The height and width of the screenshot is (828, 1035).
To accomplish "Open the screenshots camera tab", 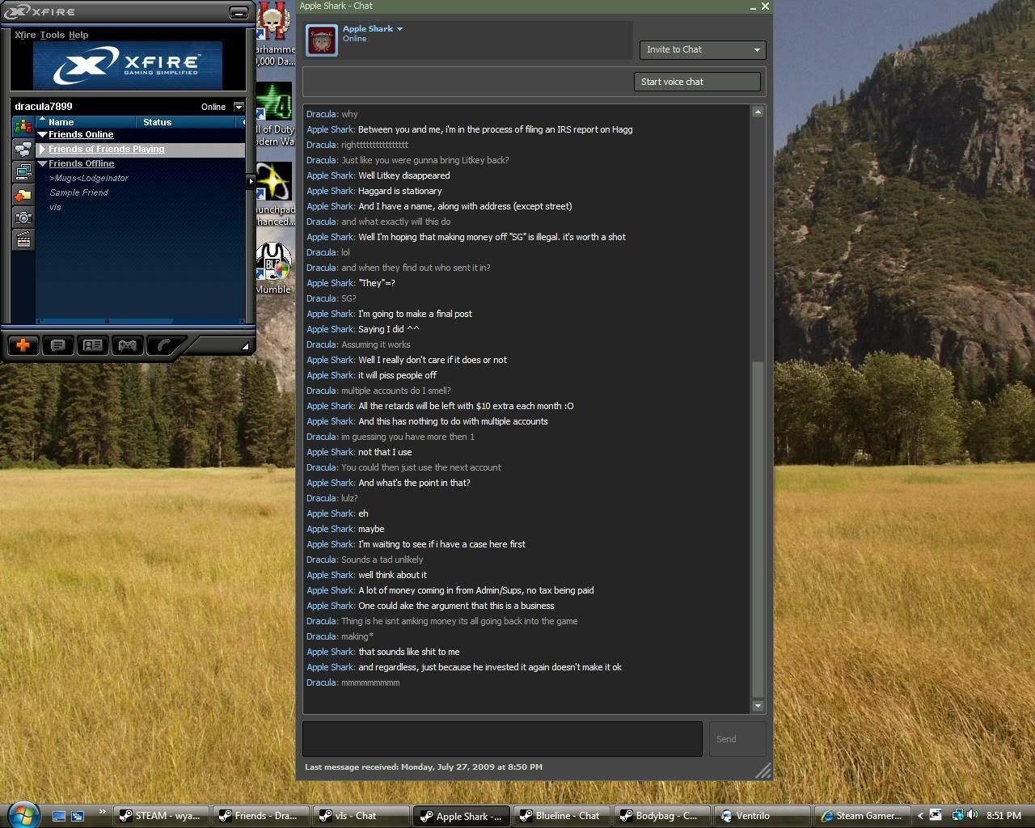I will click(x=23, y=217).
